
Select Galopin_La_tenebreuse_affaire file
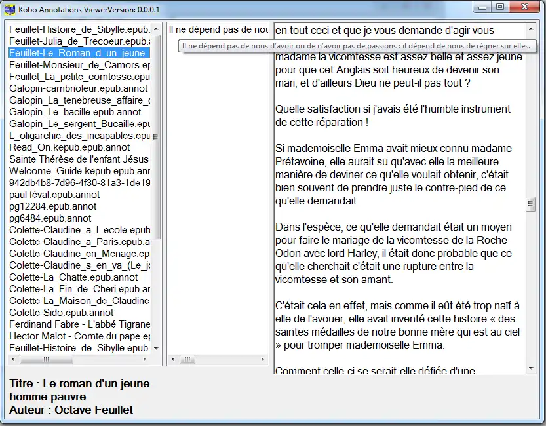80,100
